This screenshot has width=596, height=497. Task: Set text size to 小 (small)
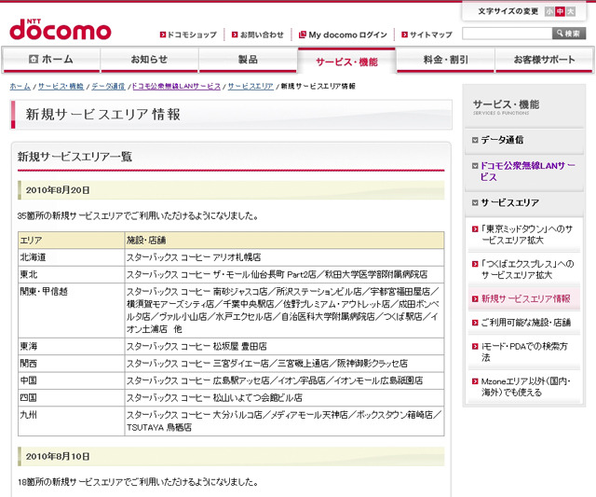[x=549, y=11]
